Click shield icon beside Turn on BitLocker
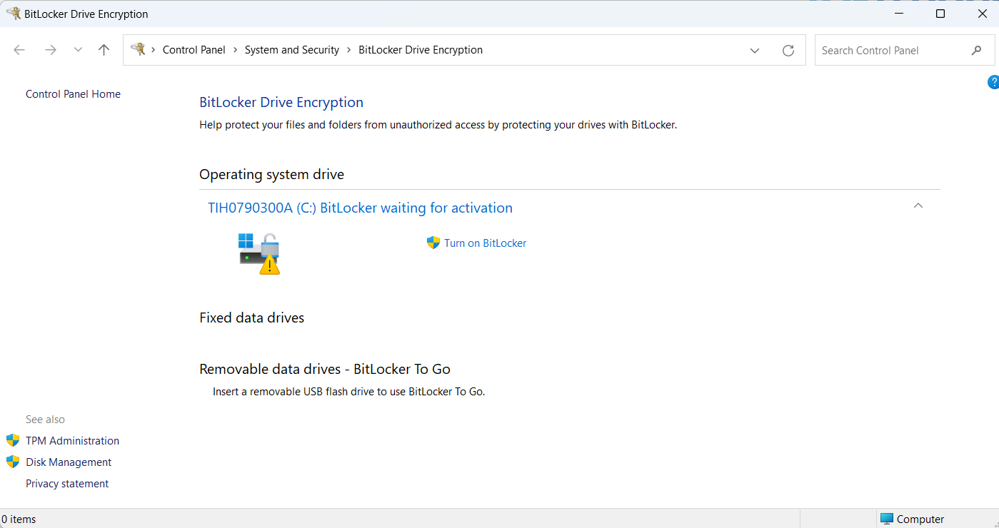The image size is (999, 528). coord(433,243)
